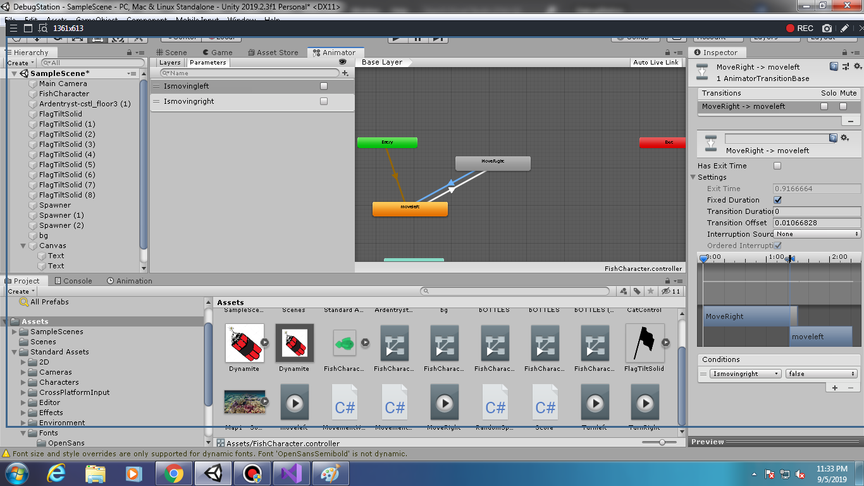
Task: Toggle the Ismovingright parameter checkbox
Action: tap(324, 101)
